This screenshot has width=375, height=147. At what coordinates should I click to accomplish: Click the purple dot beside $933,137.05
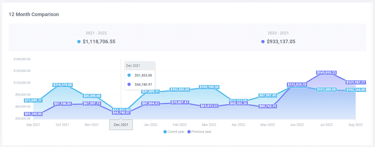pyautogui.click(x=263, y=42)
